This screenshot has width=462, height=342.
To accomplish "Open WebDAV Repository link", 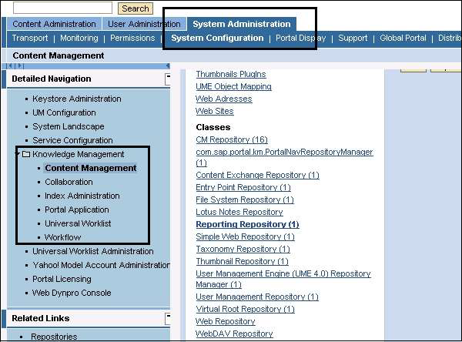I will [x=234, y=334].
